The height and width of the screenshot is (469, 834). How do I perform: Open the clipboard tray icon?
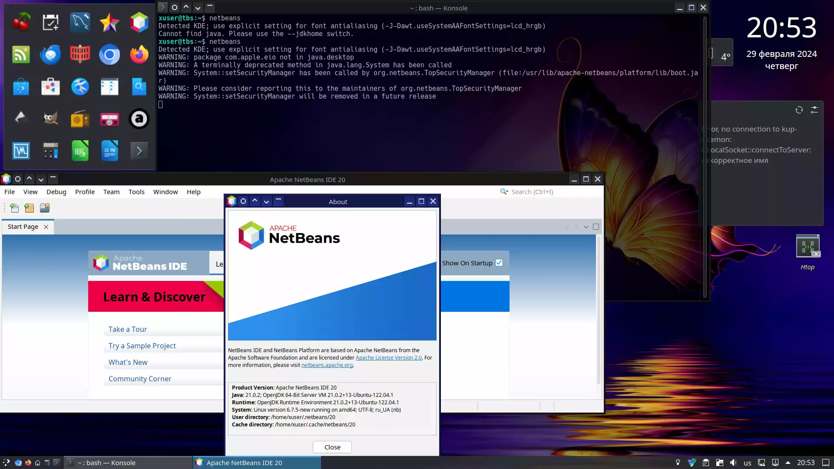(x=705, y=462)
